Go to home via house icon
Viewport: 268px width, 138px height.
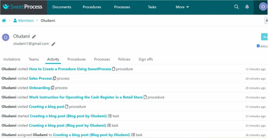pyautogui.click(x=4, y=20)
